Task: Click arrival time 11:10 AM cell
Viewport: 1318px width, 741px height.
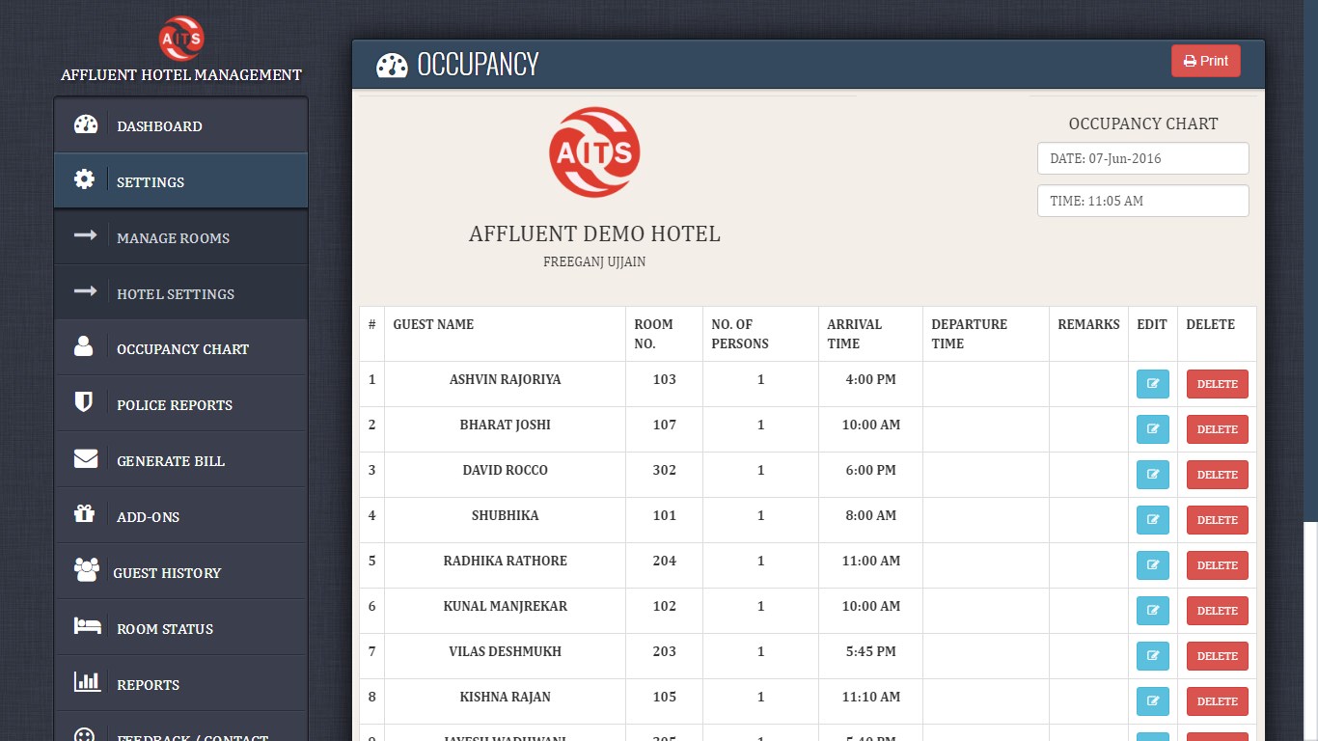Action: [870, 701]
